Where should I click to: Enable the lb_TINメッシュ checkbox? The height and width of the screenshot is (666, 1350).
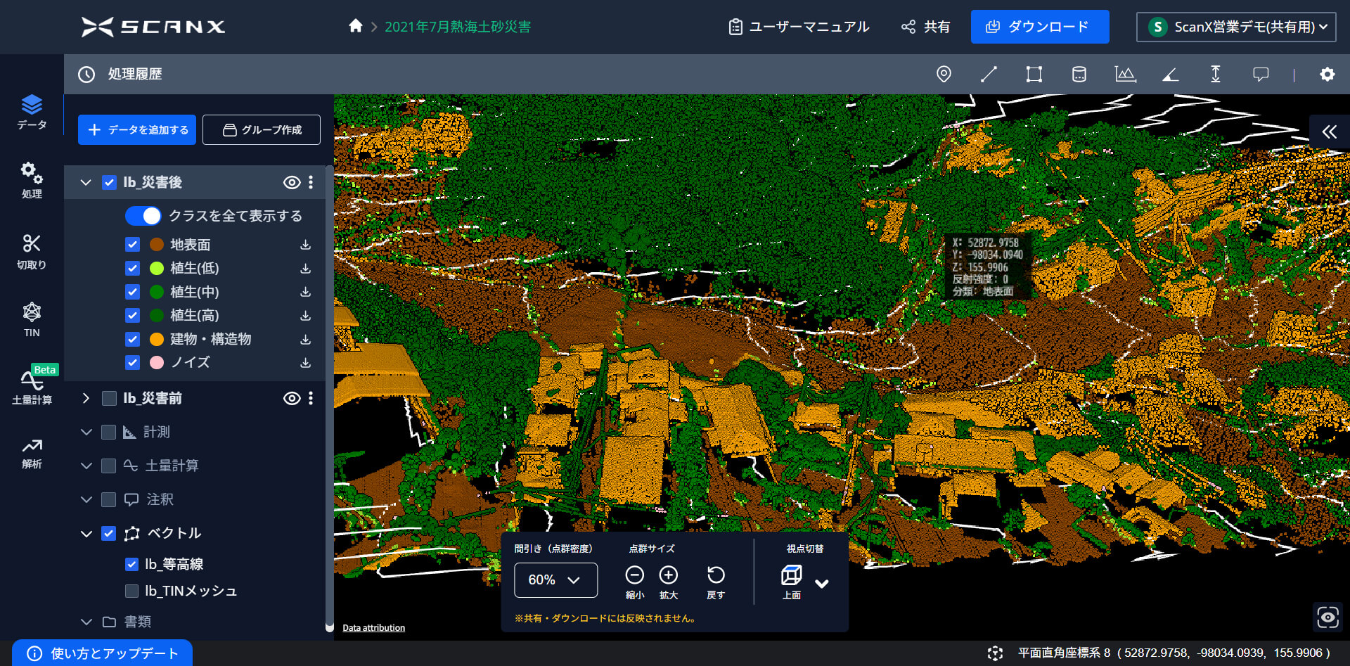[131, 591]
